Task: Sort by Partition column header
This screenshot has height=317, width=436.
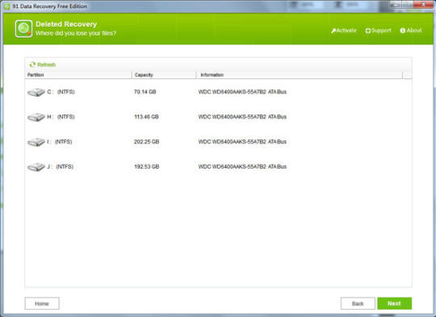Action: click(78, 75)
